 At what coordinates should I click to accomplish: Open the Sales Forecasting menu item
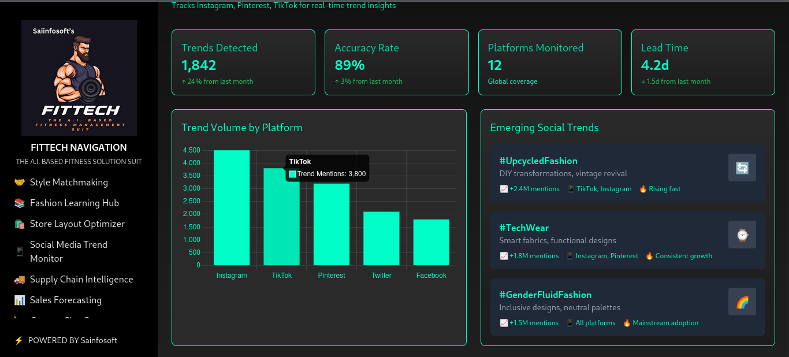coord(66,300)
